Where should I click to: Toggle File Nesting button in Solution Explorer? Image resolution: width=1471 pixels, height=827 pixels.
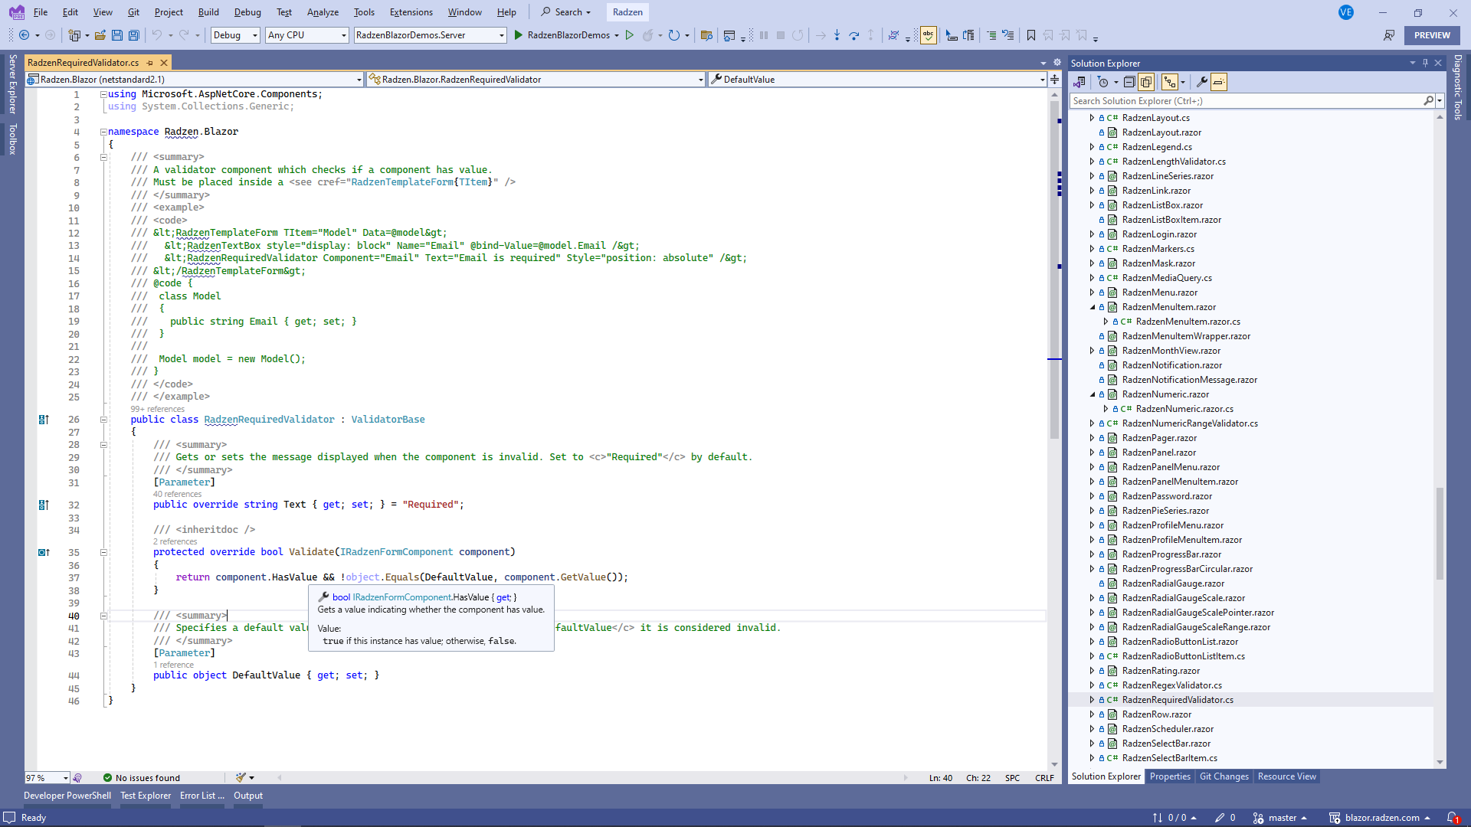point(1169,82)
